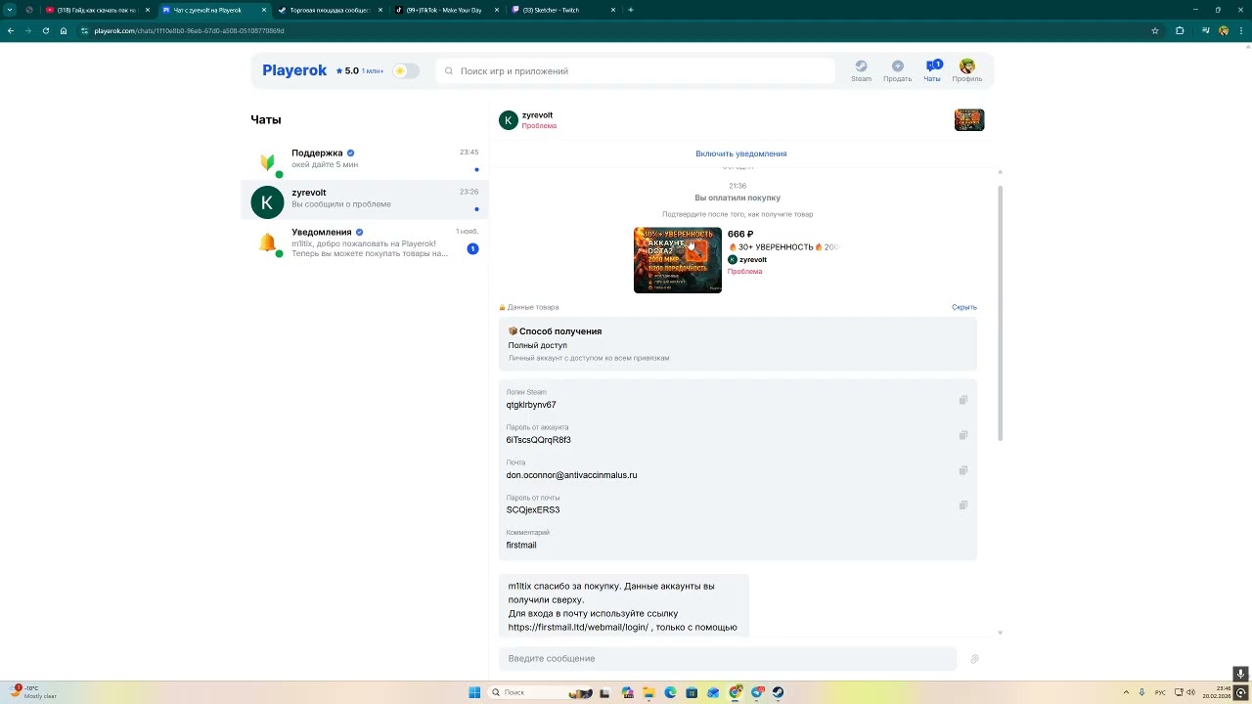
Task: Open the firstmail.ltd webmail login link
Action: [578, 627]
